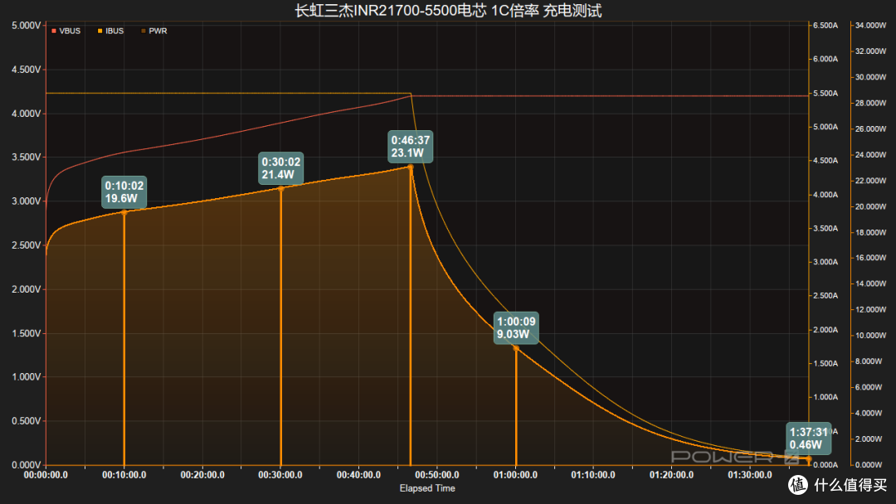
Task: Select the 1:00:09 9.03W data marker label
Action: pyautogui.click(x=516, y=327)
